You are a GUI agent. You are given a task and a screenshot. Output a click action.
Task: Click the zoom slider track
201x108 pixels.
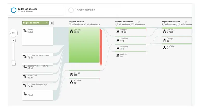(x=14, y=52)
